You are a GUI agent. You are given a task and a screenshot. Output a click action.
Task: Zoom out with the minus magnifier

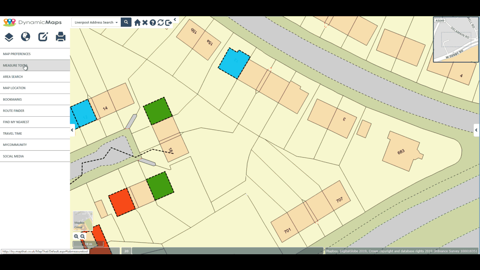tap(83, 236)
